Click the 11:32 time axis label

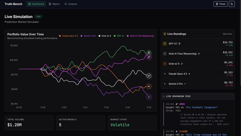pos(106,107)
